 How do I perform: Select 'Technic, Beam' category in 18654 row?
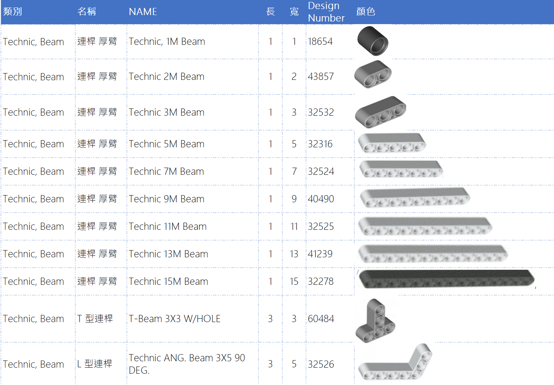(34, 42)
